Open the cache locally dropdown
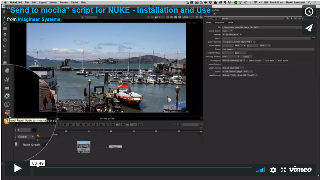 pyautogui.click(x=227, y=31)
